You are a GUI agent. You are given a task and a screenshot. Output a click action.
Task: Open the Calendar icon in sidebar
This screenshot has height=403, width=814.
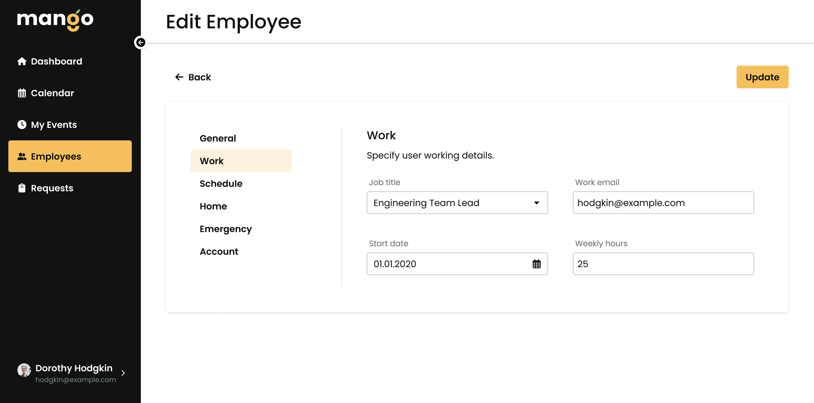(22, 93)
